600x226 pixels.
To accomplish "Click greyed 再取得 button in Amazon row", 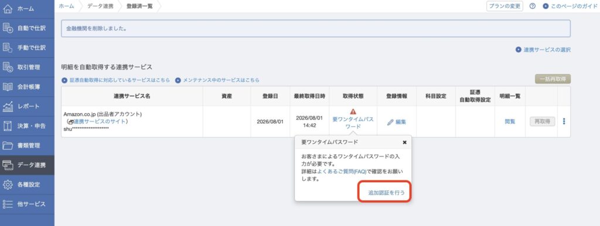I will (x=542, y=121).
